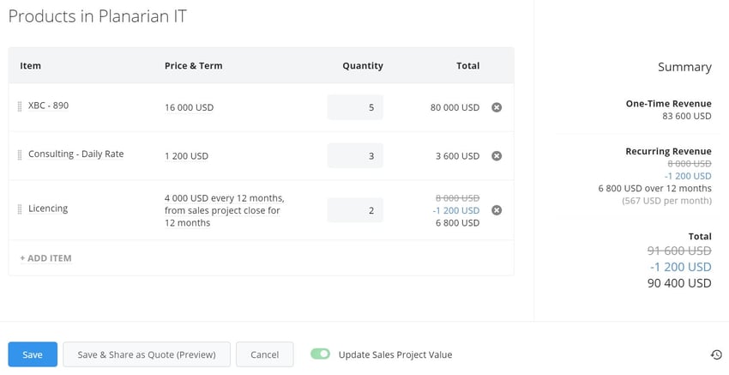Viewport: 729px width, 375px height.
Task: Click the 6 800 USD Licencing total
Action: 457,223
